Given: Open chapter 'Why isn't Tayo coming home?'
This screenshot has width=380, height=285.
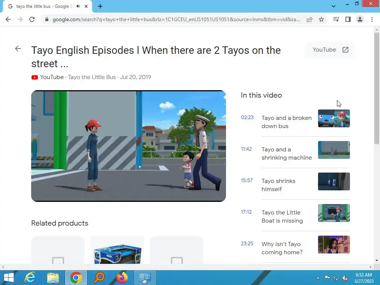Looking at the screenshot, I should click(282, 248).
